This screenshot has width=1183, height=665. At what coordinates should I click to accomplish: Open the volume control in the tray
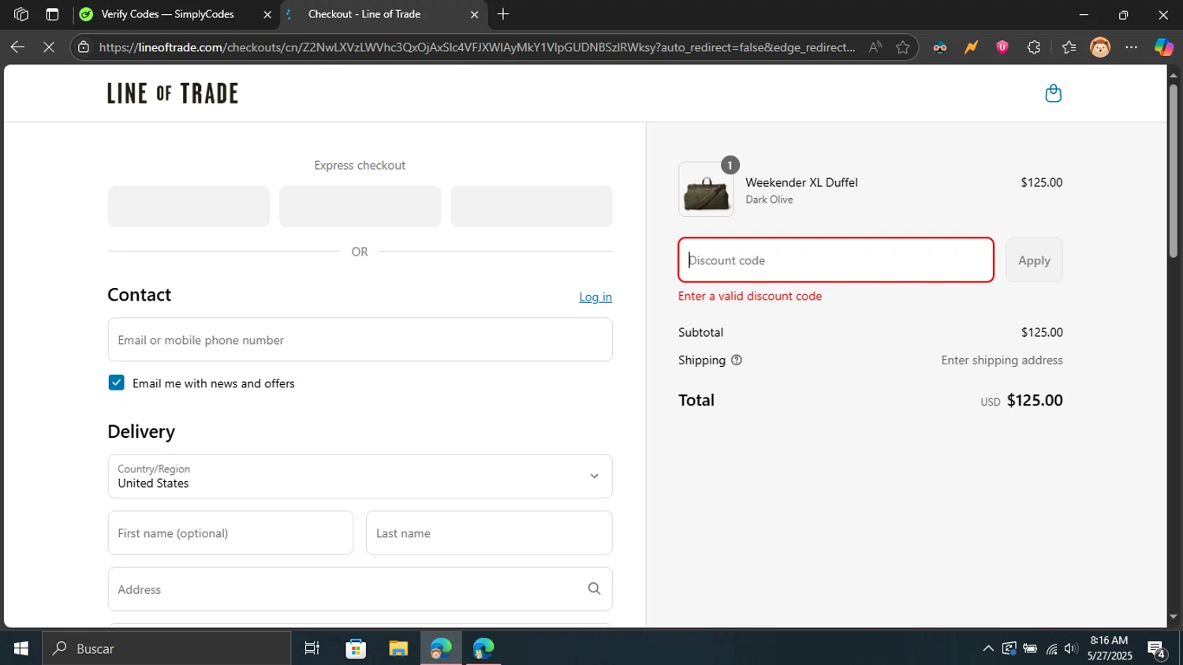(x=1070, y=648)
